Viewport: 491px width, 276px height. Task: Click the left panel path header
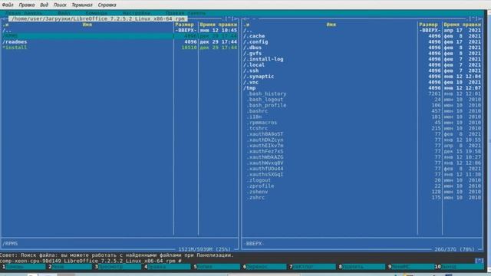point(98,18)
